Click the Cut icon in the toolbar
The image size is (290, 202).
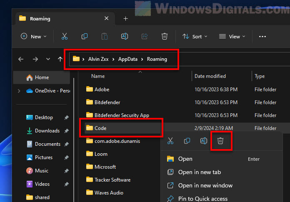(x=64, y=36)
